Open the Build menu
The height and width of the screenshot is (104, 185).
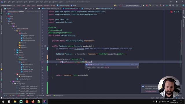point(37,2)
